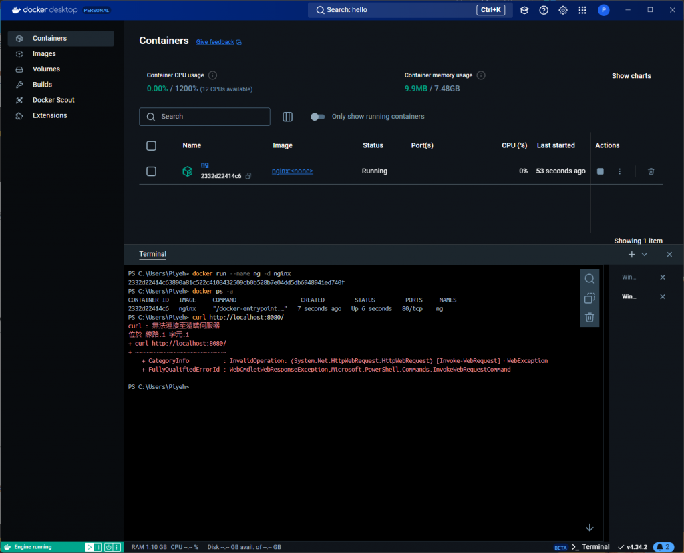Toggle Only show running containers switch
This screenshot has width=684, height=553.
tap(317, 117)
